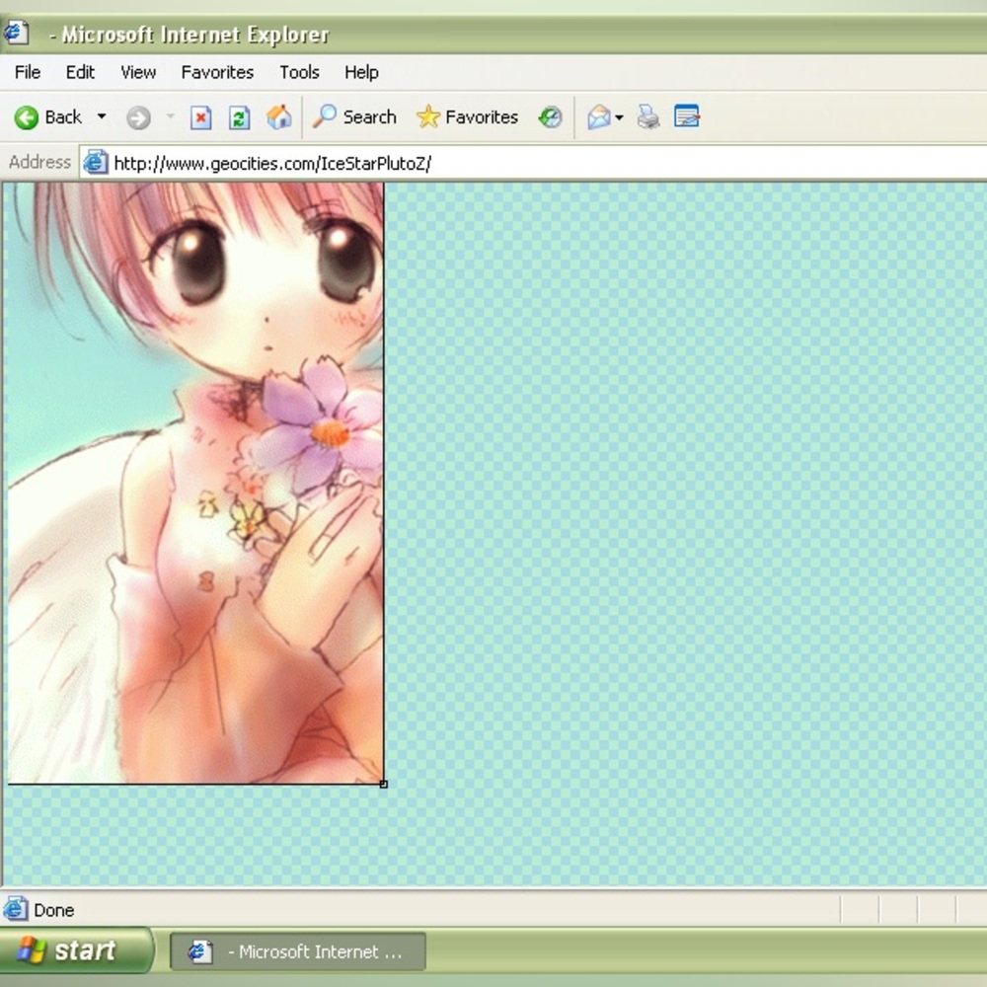
Task: Open the View menu
Action: click(138, 72)
